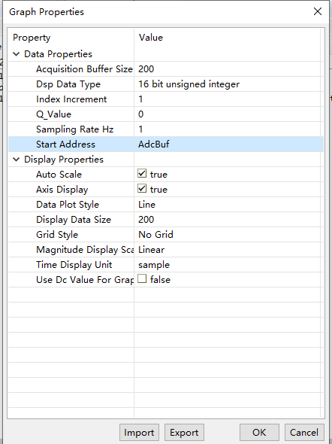Change the Grid Style No Grid value
Image resolution: width=332 pixels, height=444 pixels.
point(229,235)
